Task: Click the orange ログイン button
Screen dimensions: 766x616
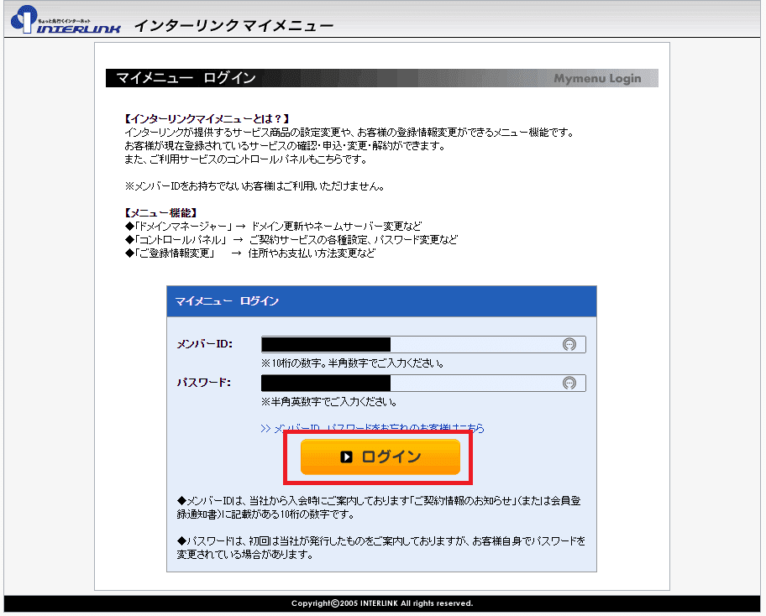Action: coord(380,457)
